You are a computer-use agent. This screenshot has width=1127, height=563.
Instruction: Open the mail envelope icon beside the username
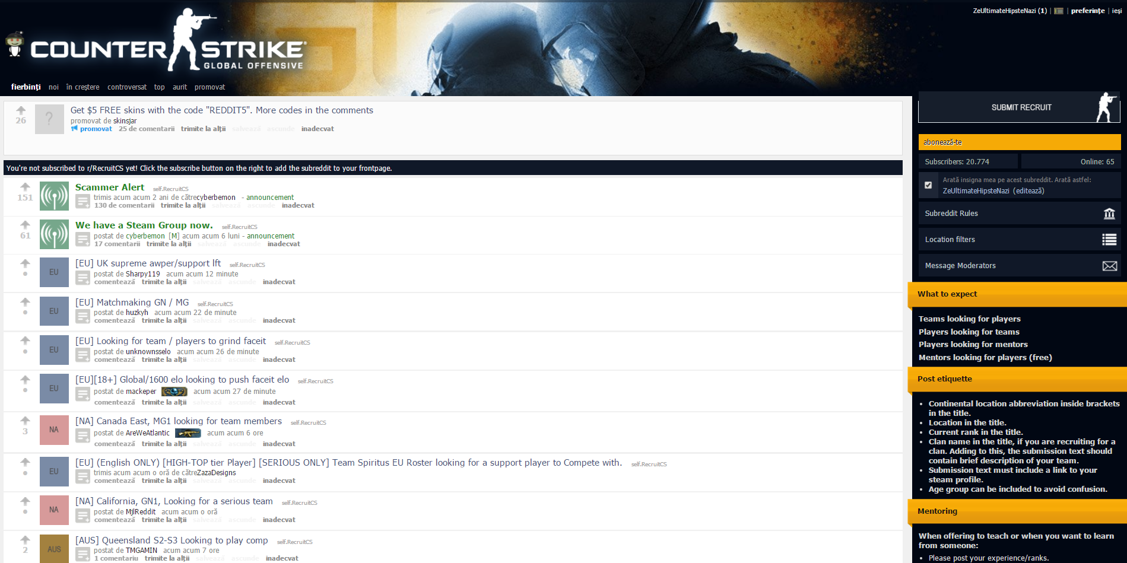1058,11
